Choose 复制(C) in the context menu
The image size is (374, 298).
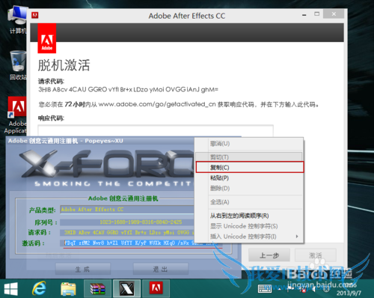(x=250, y=167)
